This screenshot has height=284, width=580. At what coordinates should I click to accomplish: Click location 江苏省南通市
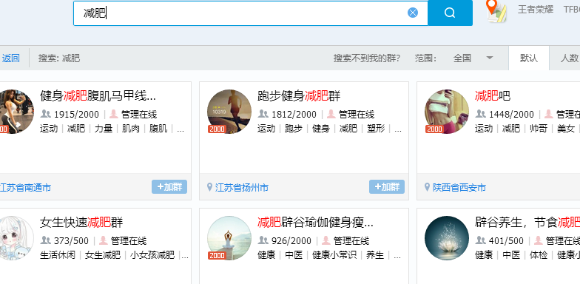25,188
